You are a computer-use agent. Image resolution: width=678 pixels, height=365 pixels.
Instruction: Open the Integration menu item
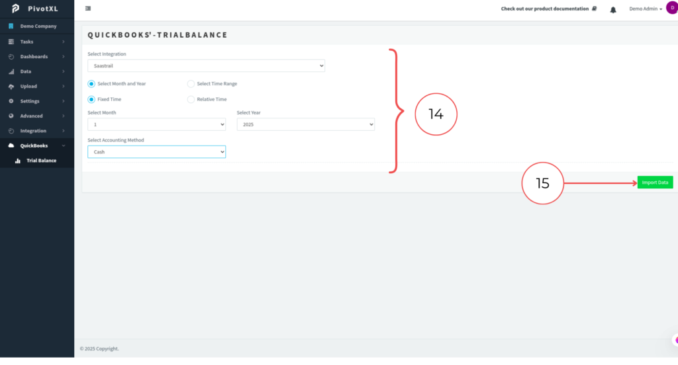[37, 131]
